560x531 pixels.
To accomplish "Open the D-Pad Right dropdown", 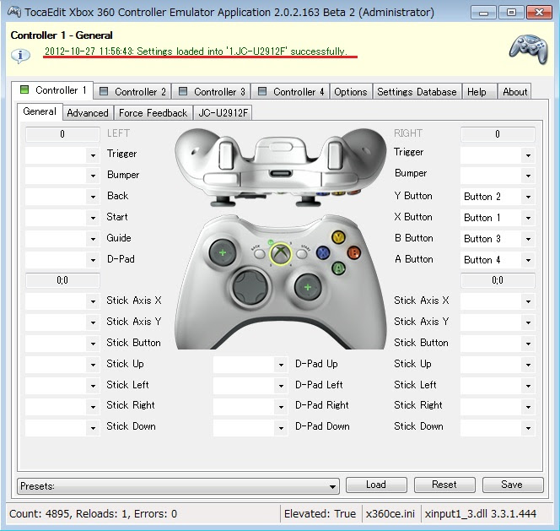I will 250,407.
